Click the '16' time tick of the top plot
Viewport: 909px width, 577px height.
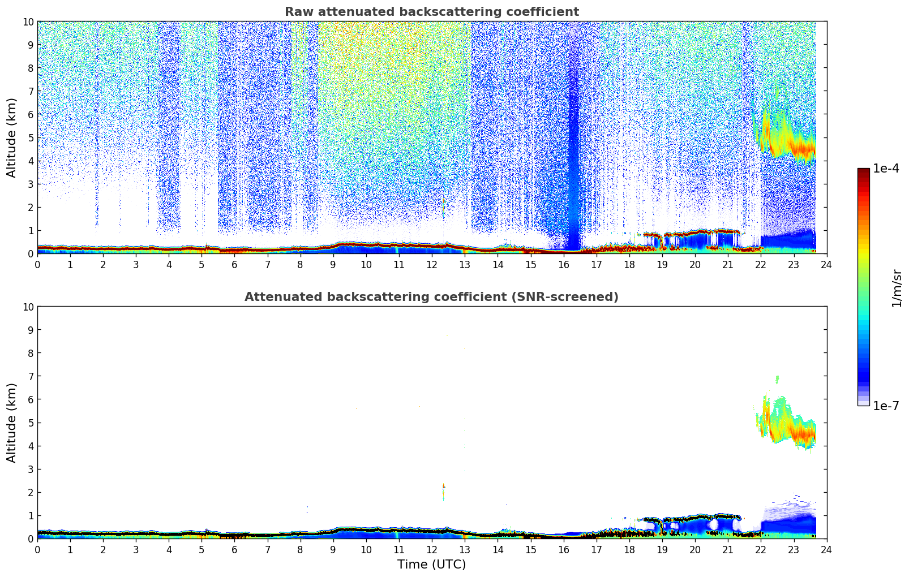click(x=564, y=264)
